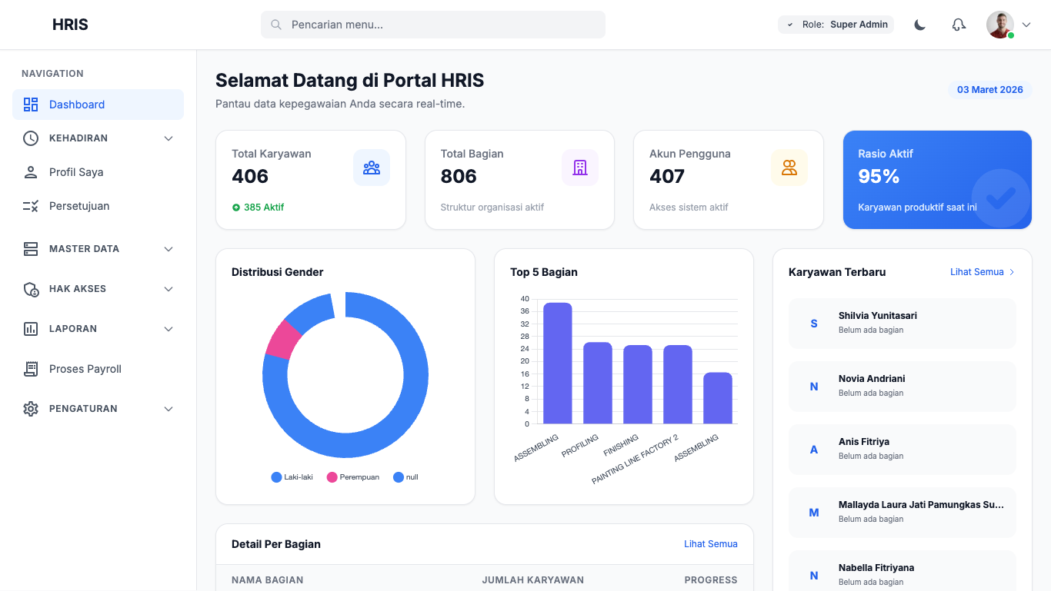The image size is (1051, 591).
Task: Open Novia Andriani employee card
Action: click(903, 386)
